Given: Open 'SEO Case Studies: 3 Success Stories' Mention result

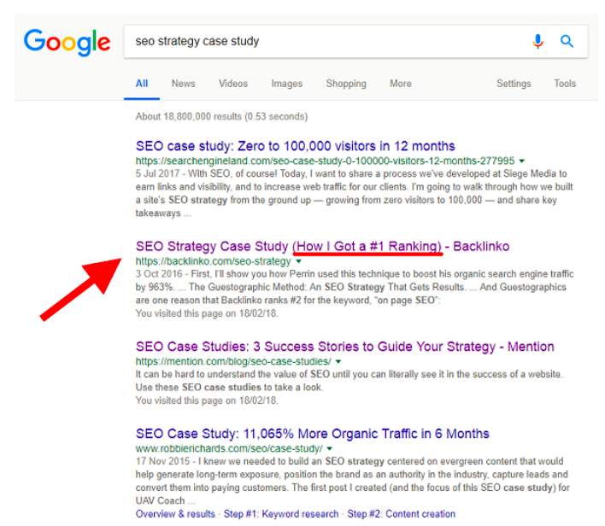Looking at the screenshot, I should (x=344, y=347).
